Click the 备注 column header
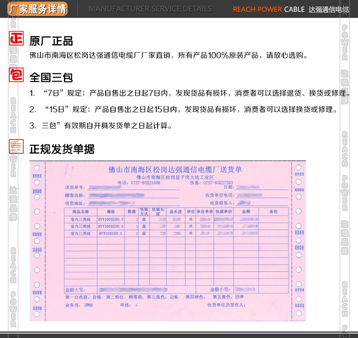The width and height of the screenshot is (358, 338). coord(274,212)
